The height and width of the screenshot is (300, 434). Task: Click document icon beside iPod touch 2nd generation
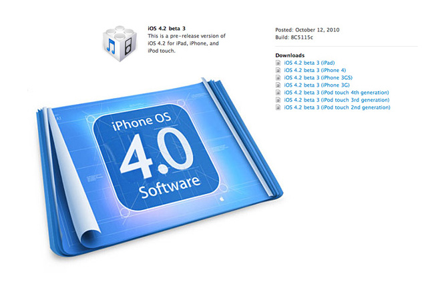[278, 107]
